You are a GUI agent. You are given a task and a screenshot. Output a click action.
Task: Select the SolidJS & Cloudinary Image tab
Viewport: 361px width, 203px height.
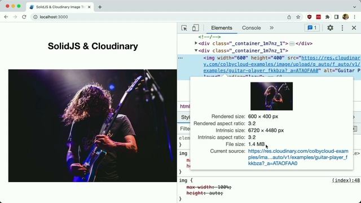tap(61, 7)
